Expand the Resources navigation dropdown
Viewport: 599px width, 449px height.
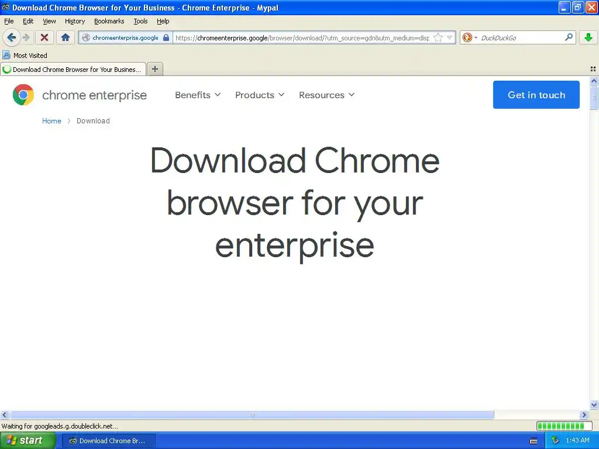click(326, 95)
